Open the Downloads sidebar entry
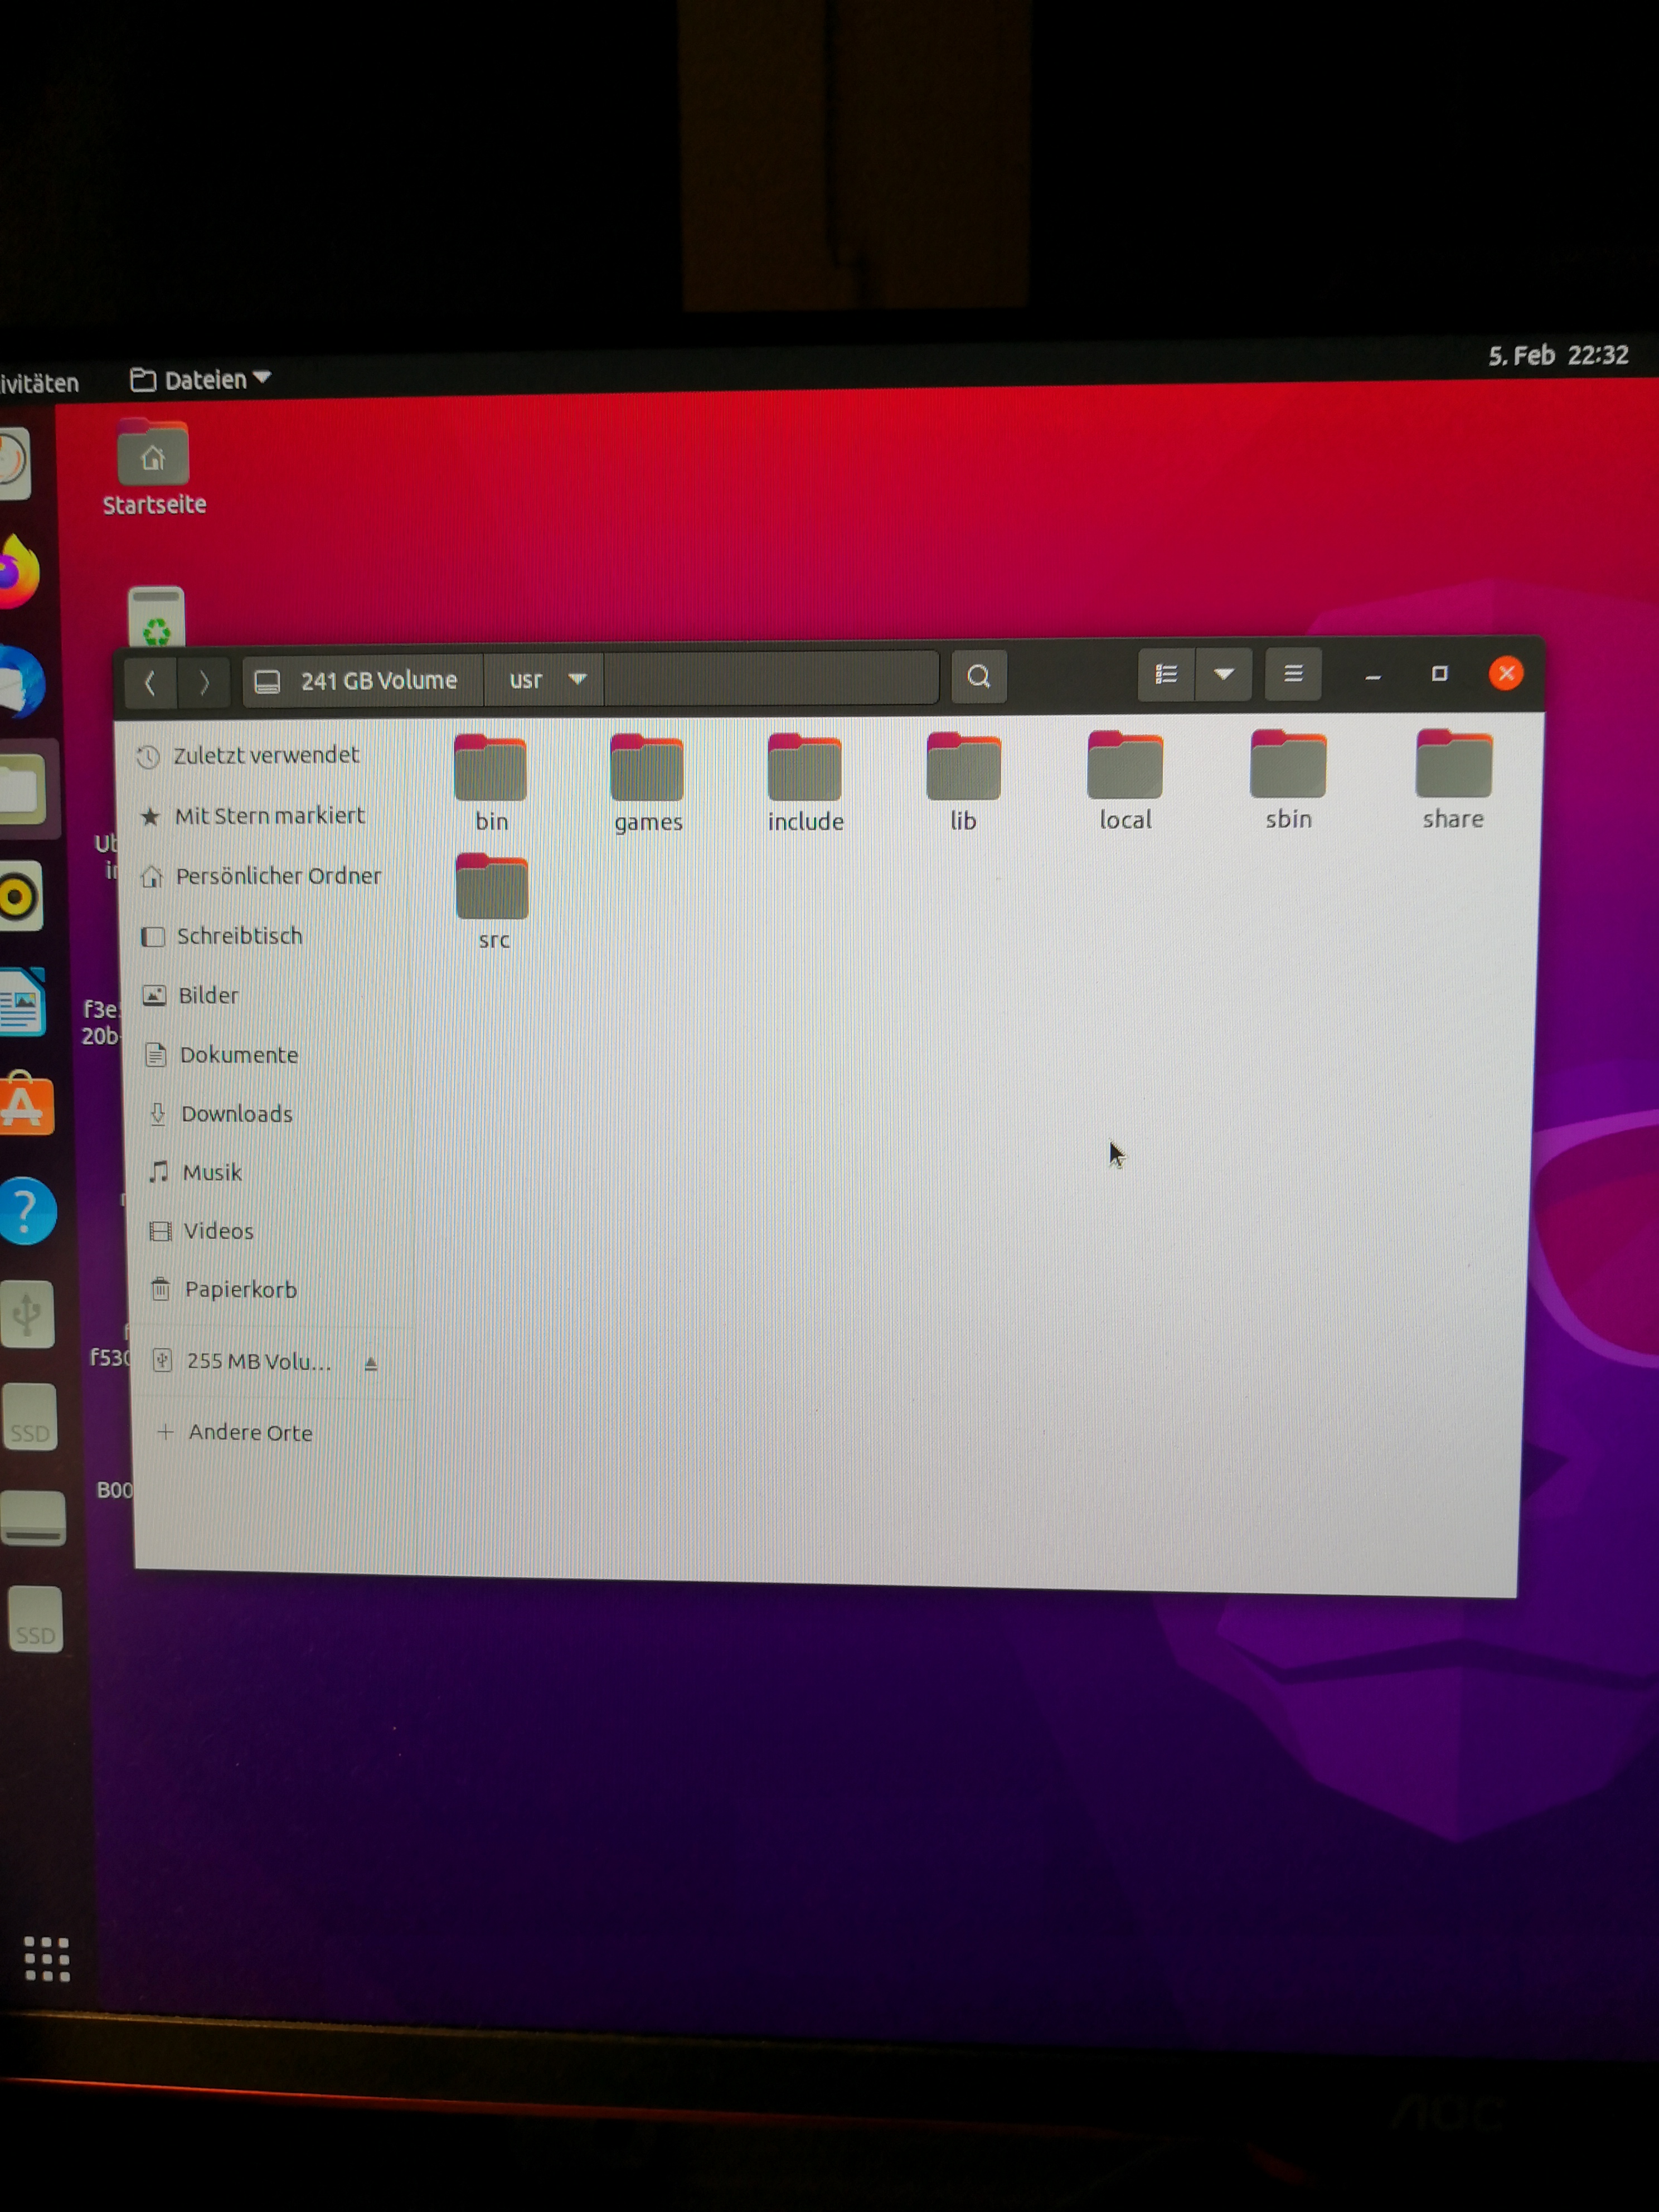The width and height of the screenshot is (1659, 2212). tap(236, 1114)
